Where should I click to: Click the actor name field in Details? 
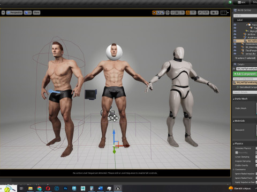(246, 69)
